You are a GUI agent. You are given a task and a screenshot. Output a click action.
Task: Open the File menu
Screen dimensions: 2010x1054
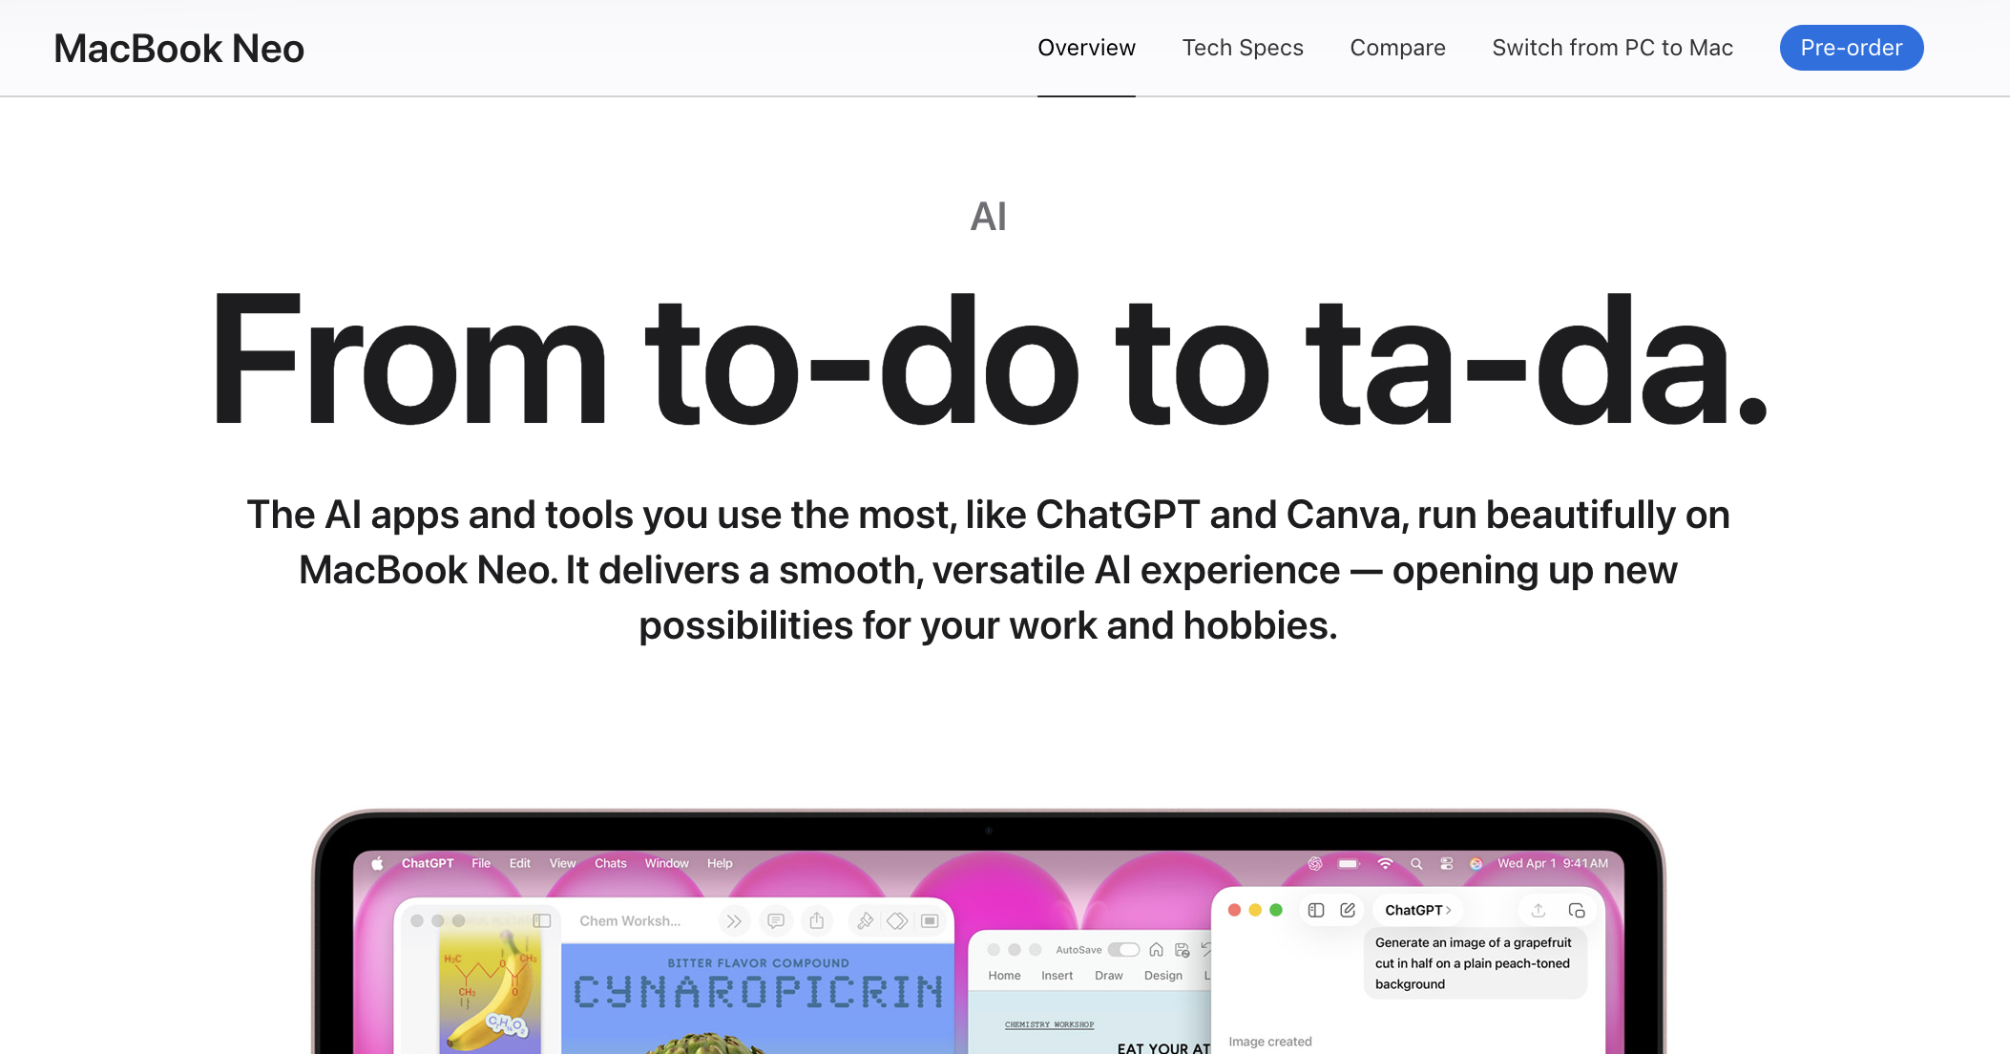click(481, 863)
